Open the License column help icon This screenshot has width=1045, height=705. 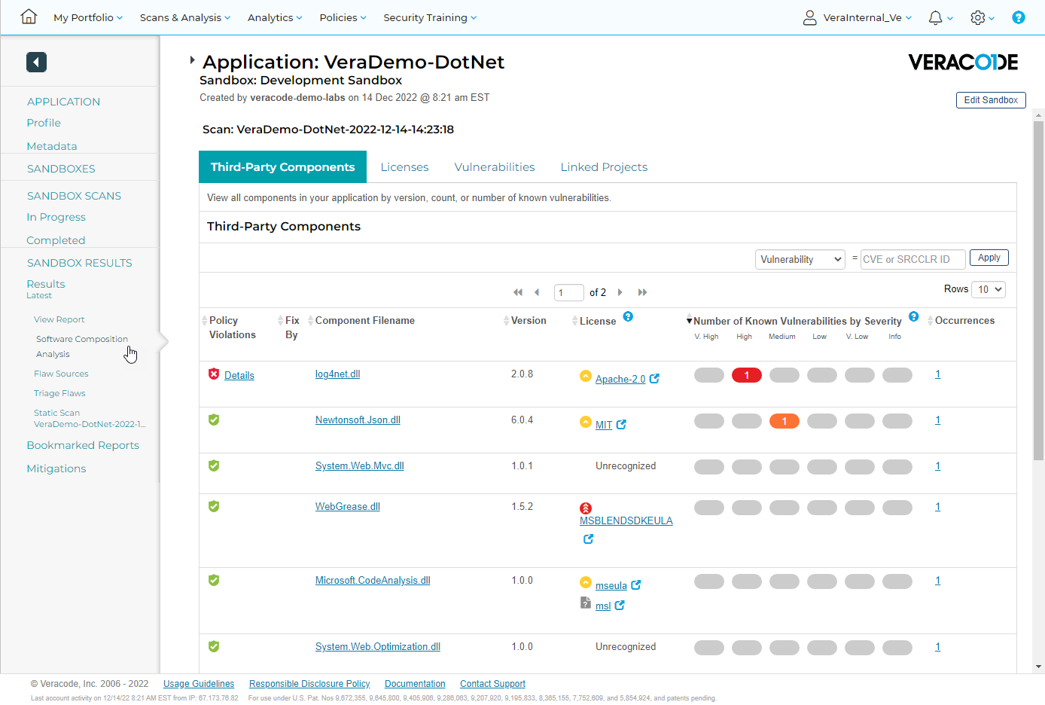point(628,316)
